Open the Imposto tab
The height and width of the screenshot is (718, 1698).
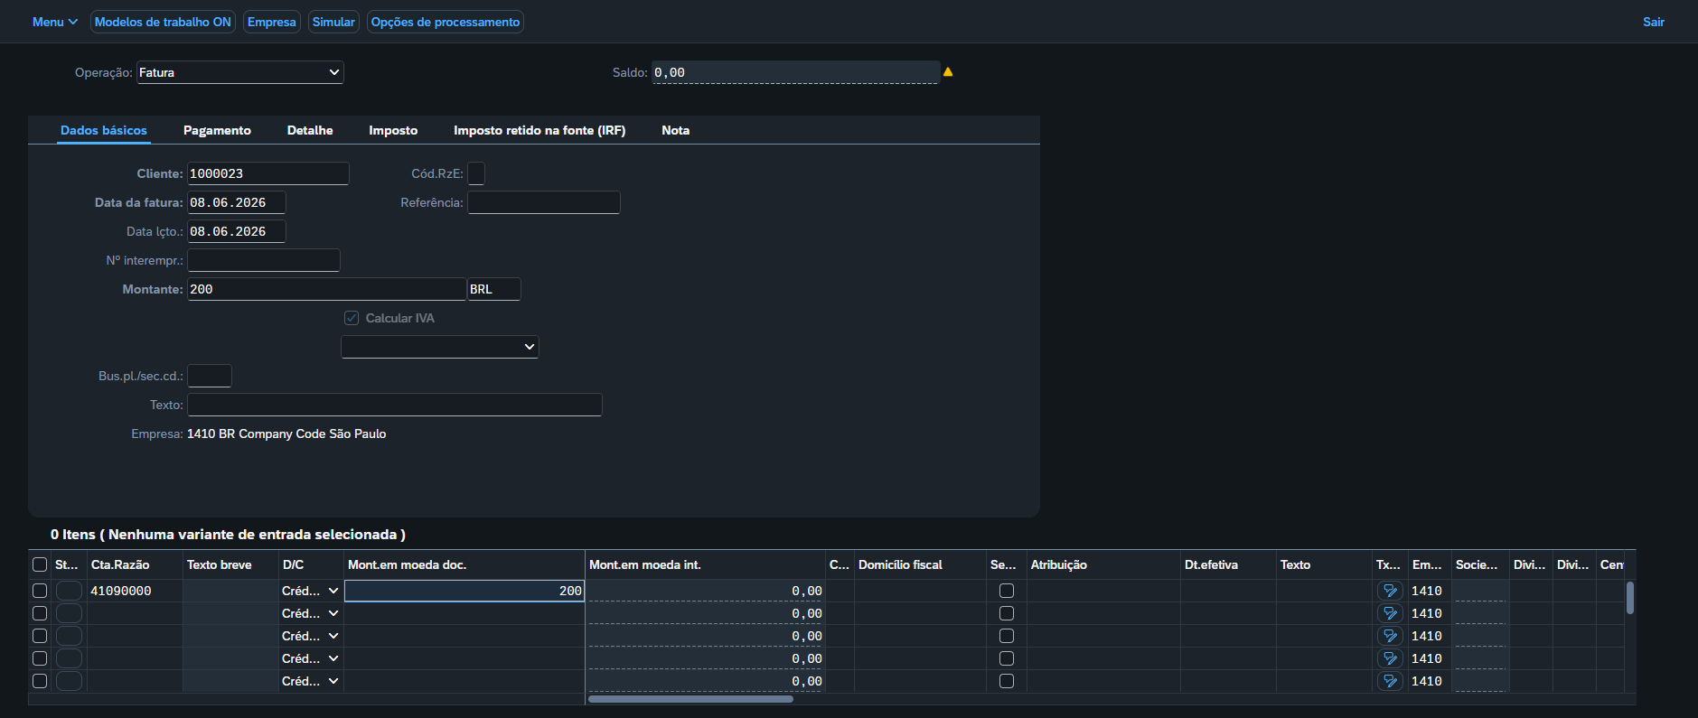(393, 130)
